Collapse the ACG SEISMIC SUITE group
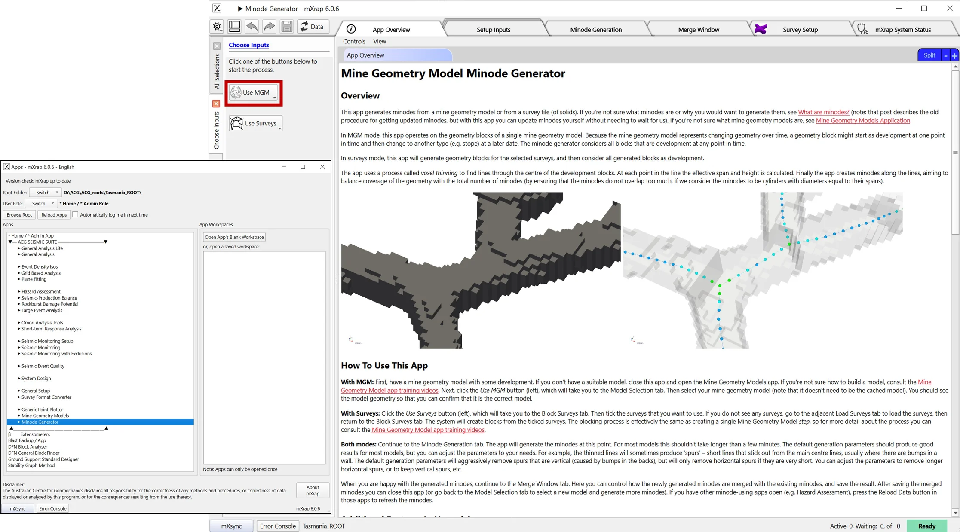960x532 pixels. [x=10, y=242]
